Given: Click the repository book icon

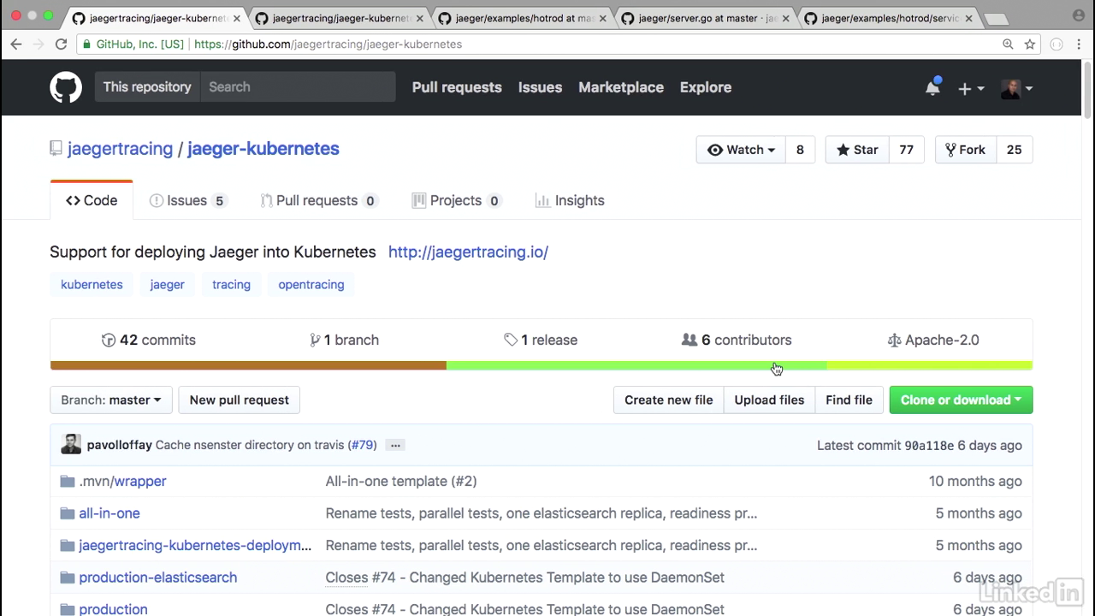Looking at the screenshot, I should tap(56, 149).
